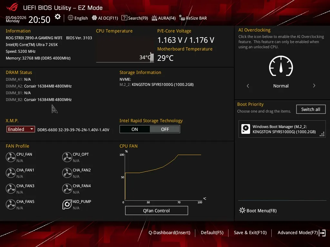This screenshot has width=330, height=247.
Task: Select the CHA_FAN2 fan icon
Action: tap(67, 173)
